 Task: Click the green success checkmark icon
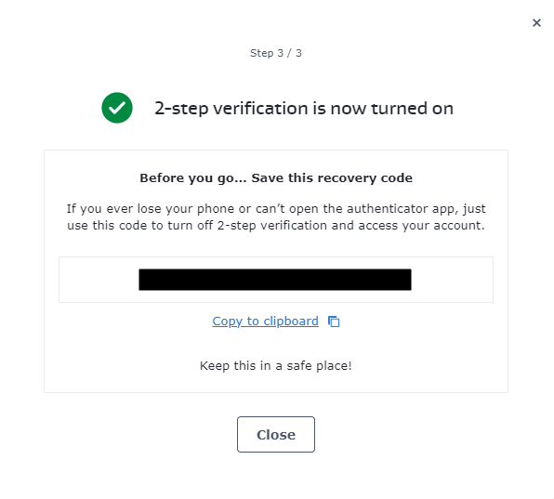(117, 108)
